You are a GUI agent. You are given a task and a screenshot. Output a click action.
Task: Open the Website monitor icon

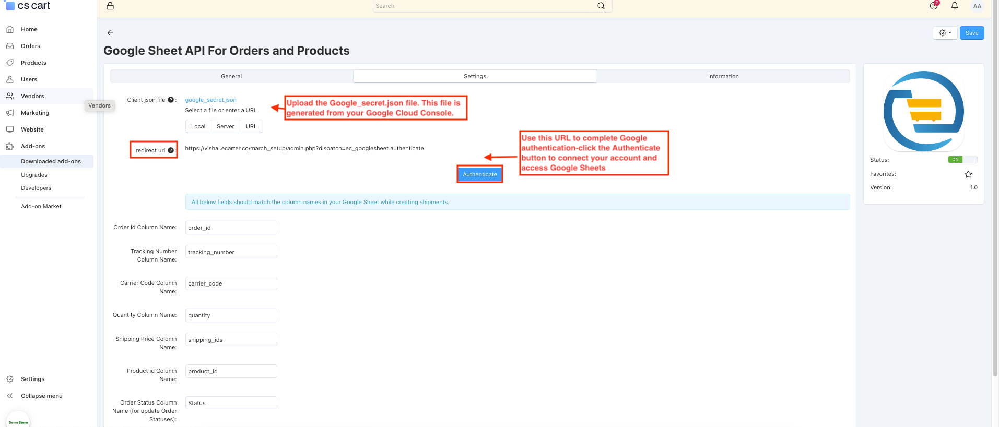(x=10, y=129)
